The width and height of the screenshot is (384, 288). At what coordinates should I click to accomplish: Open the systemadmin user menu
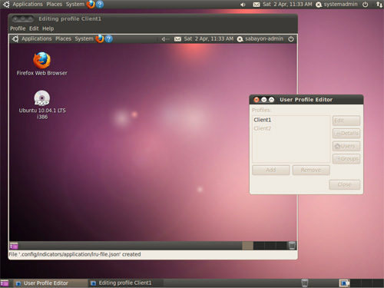336,5
